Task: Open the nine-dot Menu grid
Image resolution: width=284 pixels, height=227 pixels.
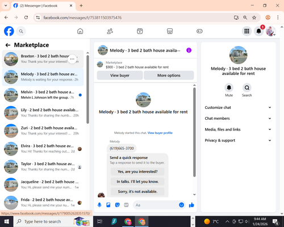Action: (x=247, y=31)
